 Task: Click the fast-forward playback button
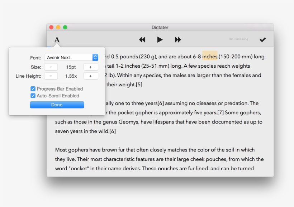pos(178,40)
